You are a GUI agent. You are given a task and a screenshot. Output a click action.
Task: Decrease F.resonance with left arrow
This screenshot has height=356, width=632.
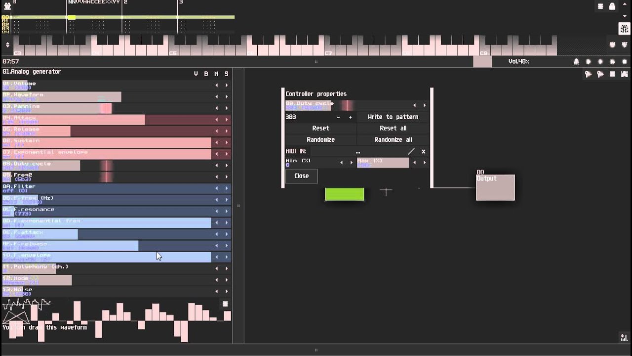(x=216, y=211)
